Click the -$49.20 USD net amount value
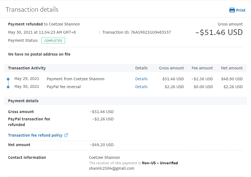251x177 pixels. pyautogui.click(x=102, y=145)
